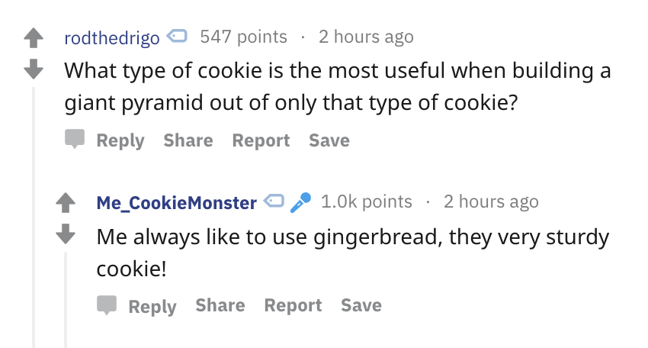
Task: Save the gingerbread cookie reply
Action: pyautogui.click(x=361, y=305)
